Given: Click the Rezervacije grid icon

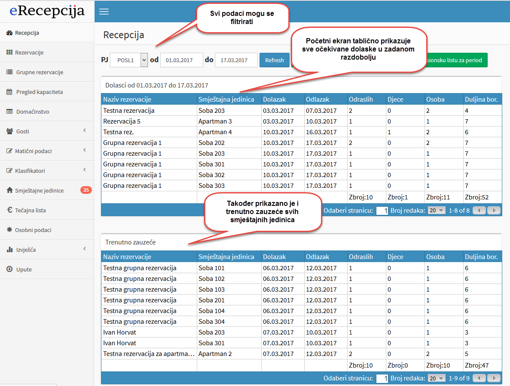Looking at the screenshot, I should click(9, 52).
